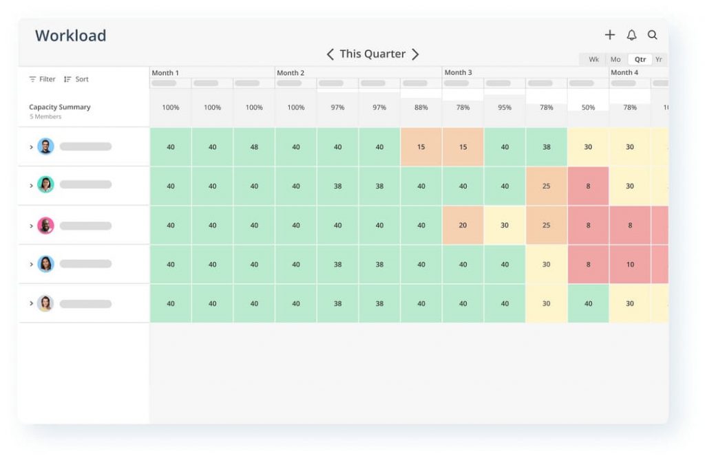705x460 pixels.
Task: Expand the bottom team member's row
Action: point(30,303)
